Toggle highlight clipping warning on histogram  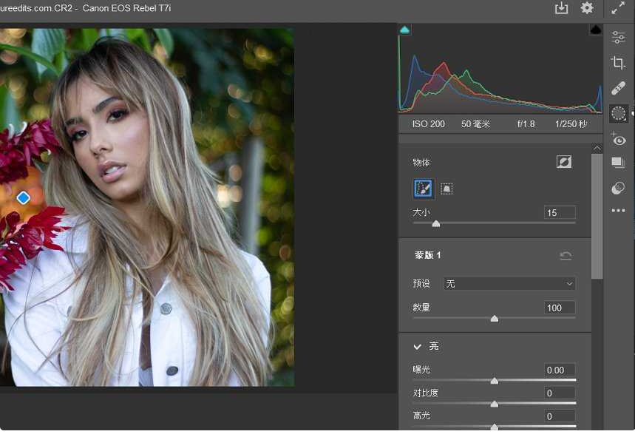click(x=595, y=29)
